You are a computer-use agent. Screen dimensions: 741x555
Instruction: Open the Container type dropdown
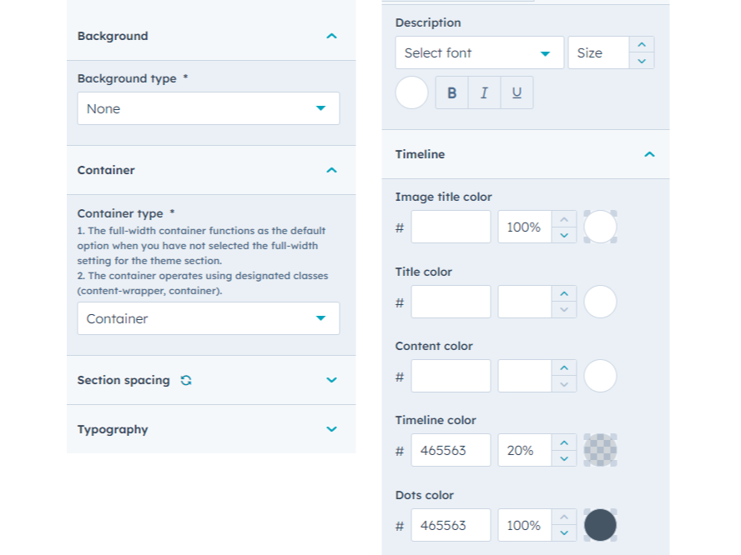point(209,318)
